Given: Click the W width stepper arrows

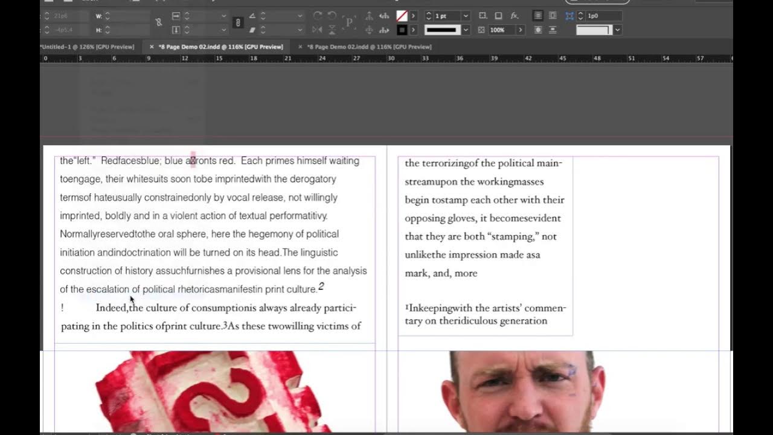Looking at the screenshot, I should coord(107,16).
